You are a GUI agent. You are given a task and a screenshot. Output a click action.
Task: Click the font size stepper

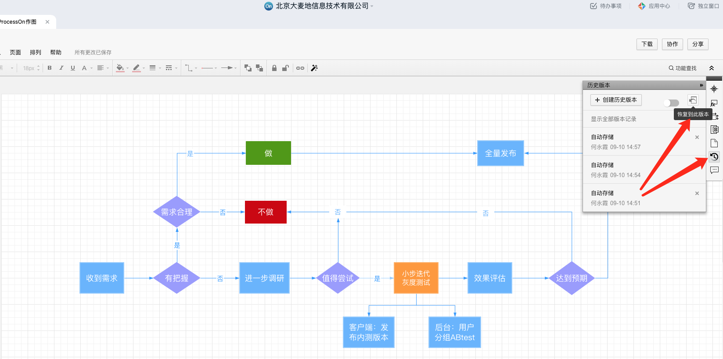(x=39, y=68)
